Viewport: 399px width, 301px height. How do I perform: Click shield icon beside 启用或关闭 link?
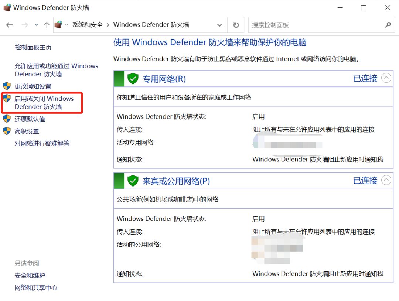7,98
